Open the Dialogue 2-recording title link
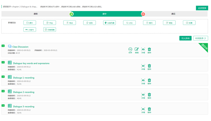This screenshot has width=211, height=121. coord(24,92)
